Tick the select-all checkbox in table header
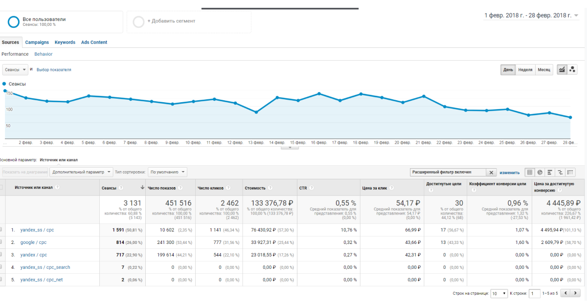 [x=1, y=188]
